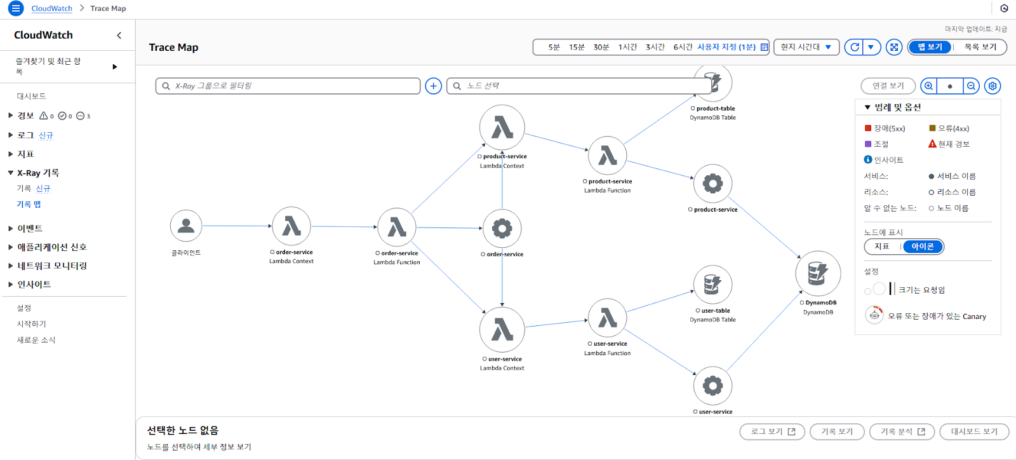1016x460 pixels.
Task: Select the 1시간 time range
Action: click(627, 47)
